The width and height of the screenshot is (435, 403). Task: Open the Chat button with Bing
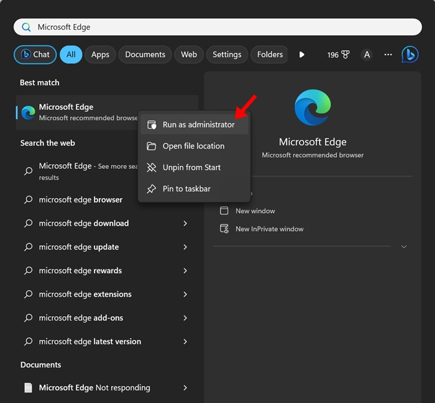[35, 55]
